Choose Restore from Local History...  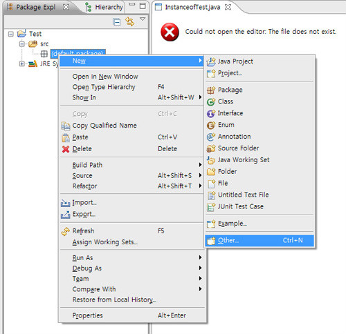click(x=131, y=299)
